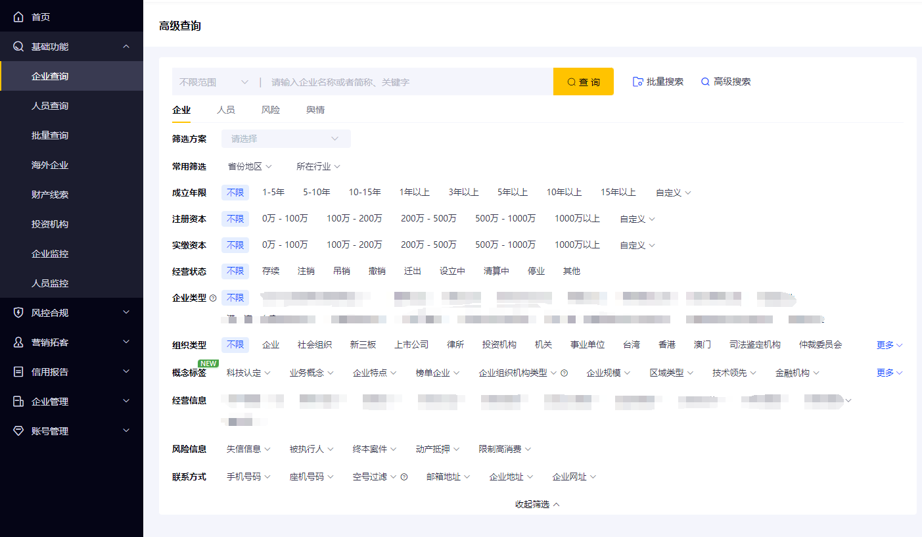Screen dimensions: 922x537
Task: Click the search icon beside 基础功能
Action: pos(18,47)
